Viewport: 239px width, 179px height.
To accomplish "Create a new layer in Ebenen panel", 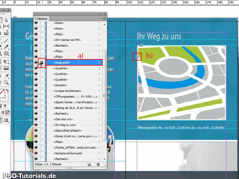I will pos(89,164).
